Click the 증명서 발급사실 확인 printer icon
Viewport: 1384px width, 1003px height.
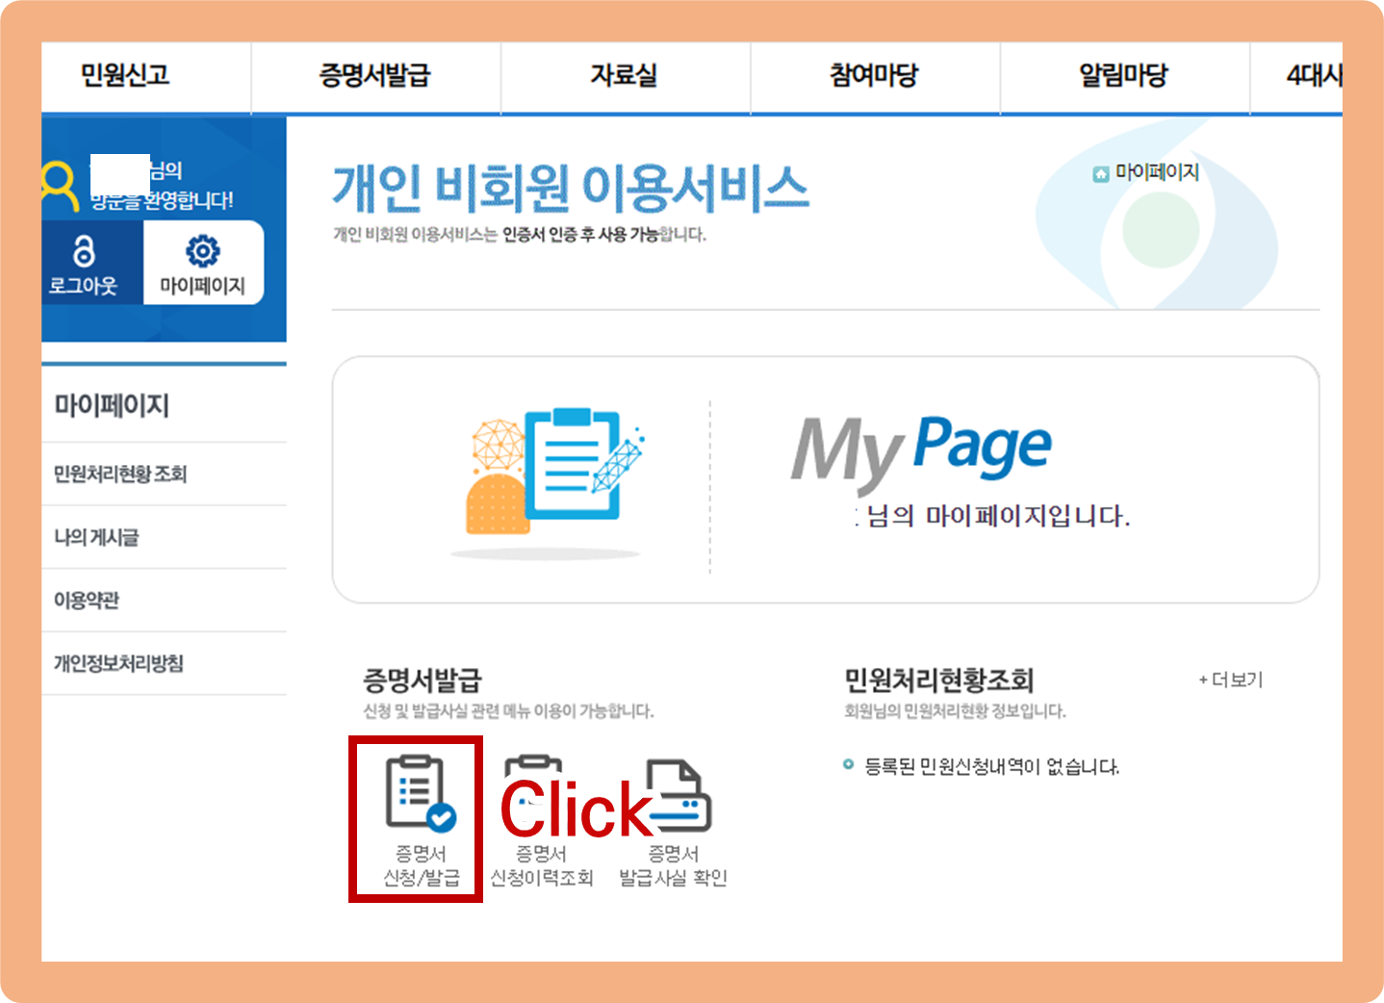(x=678, y=796)
